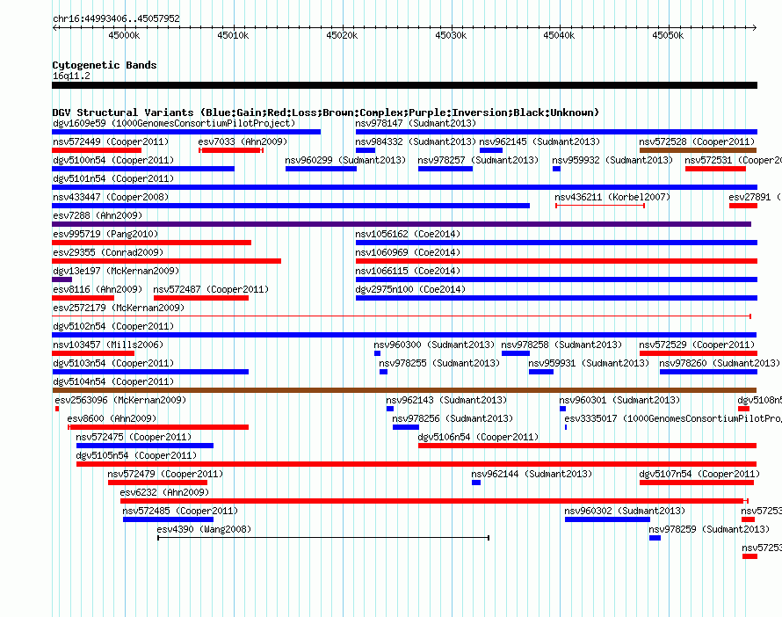
Task: Click the red loss bar under nsv572531
Action: (715, 169)
